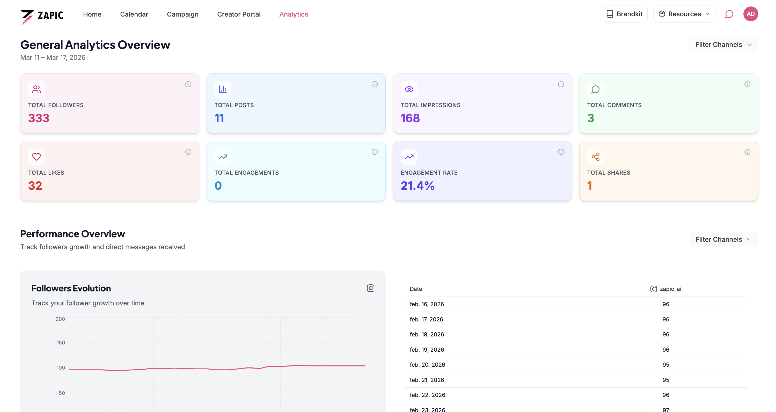The image size is (776, 412).
Task: Select the feb. 20, 2026 table row
Action: (575, 365)
